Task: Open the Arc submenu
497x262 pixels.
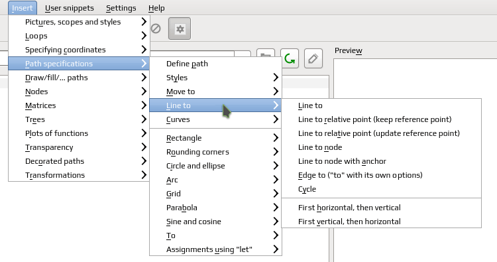Action: [x=215, y=180]
